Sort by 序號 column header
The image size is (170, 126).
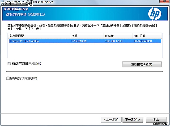(87, 36)
